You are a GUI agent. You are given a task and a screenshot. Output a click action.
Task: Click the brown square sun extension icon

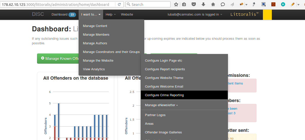[x=273, y=4]
